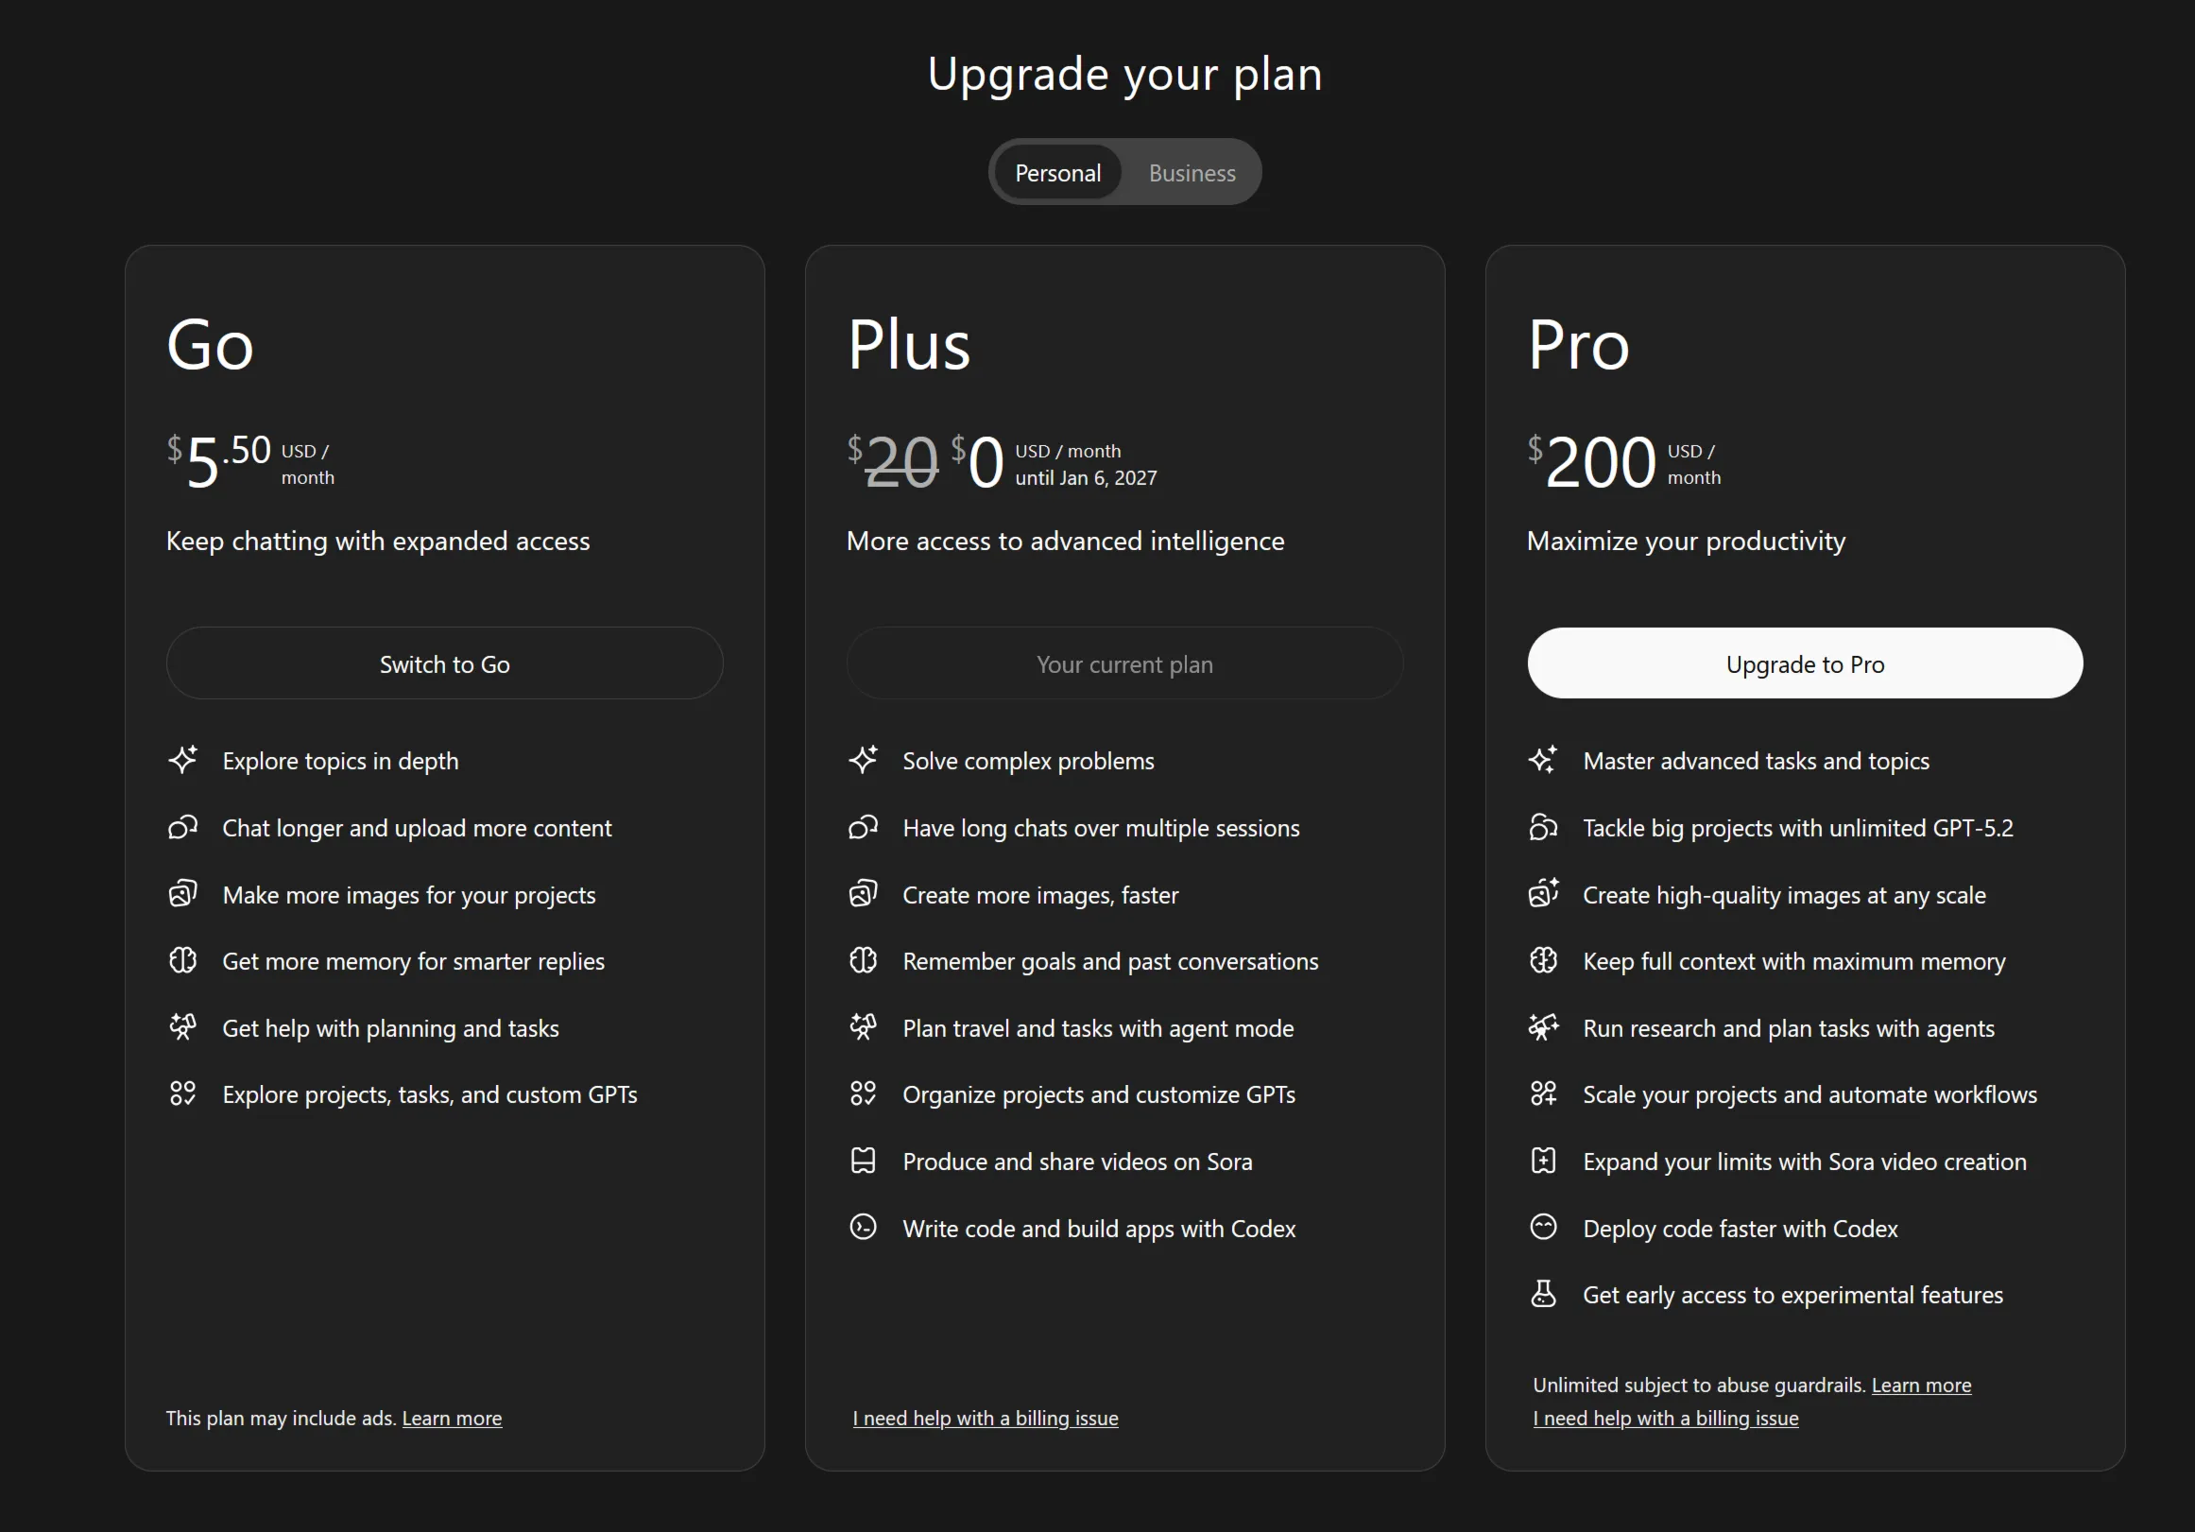
Task: Click the chat bubbles icon beside Chat longer
Action: (182, 827)
